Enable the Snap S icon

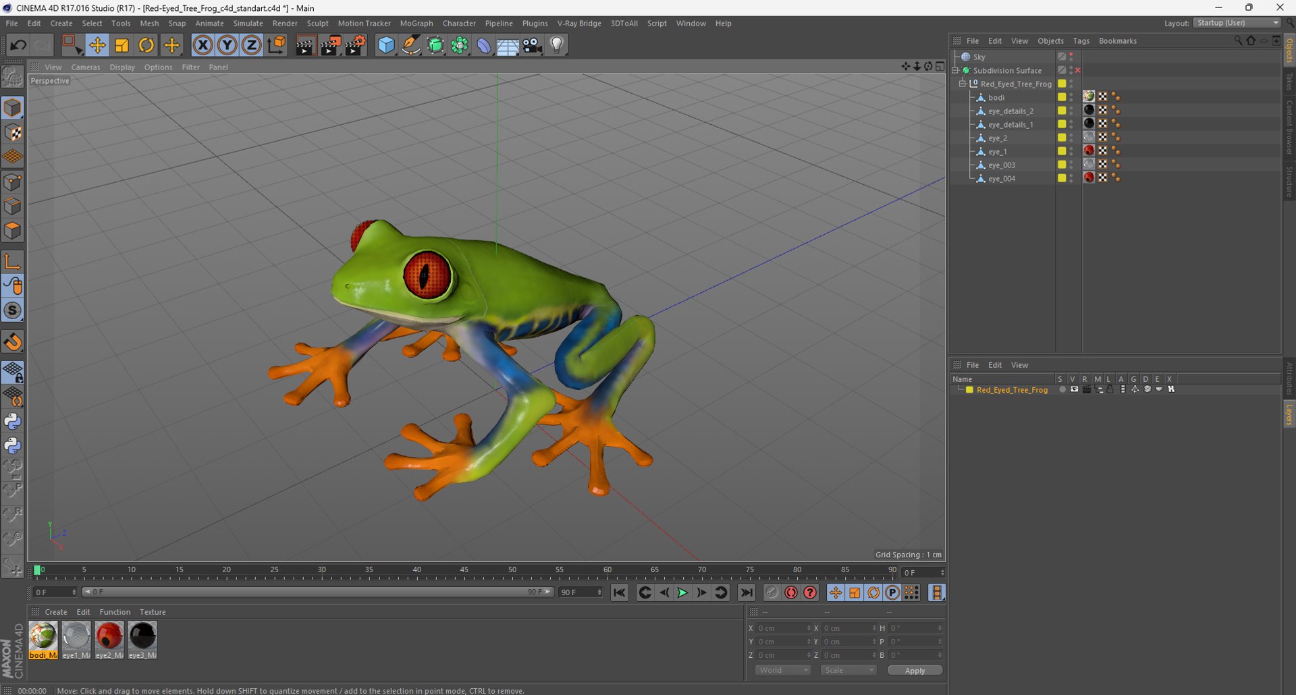coord(13,311)
